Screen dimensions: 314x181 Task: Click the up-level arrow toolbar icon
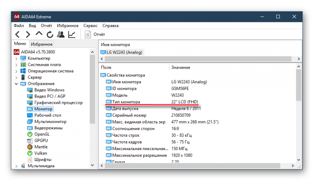pyautogui.click(x=39, y=34)
